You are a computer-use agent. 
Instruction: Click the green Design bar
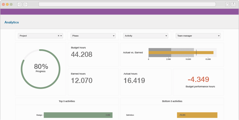78,115
